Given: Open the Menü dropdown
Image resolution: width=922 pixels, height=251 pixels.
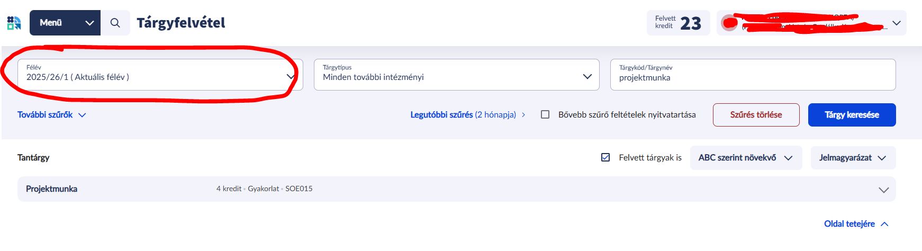Looking at the screenshot, I should 65,23.
